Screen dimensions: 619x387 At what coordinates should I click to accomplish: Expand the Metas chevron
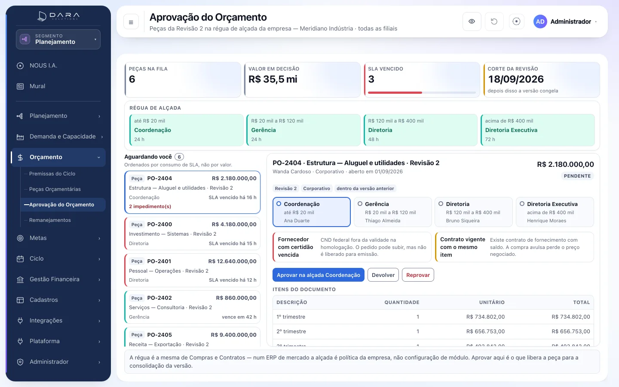click(x=99, y=238)
